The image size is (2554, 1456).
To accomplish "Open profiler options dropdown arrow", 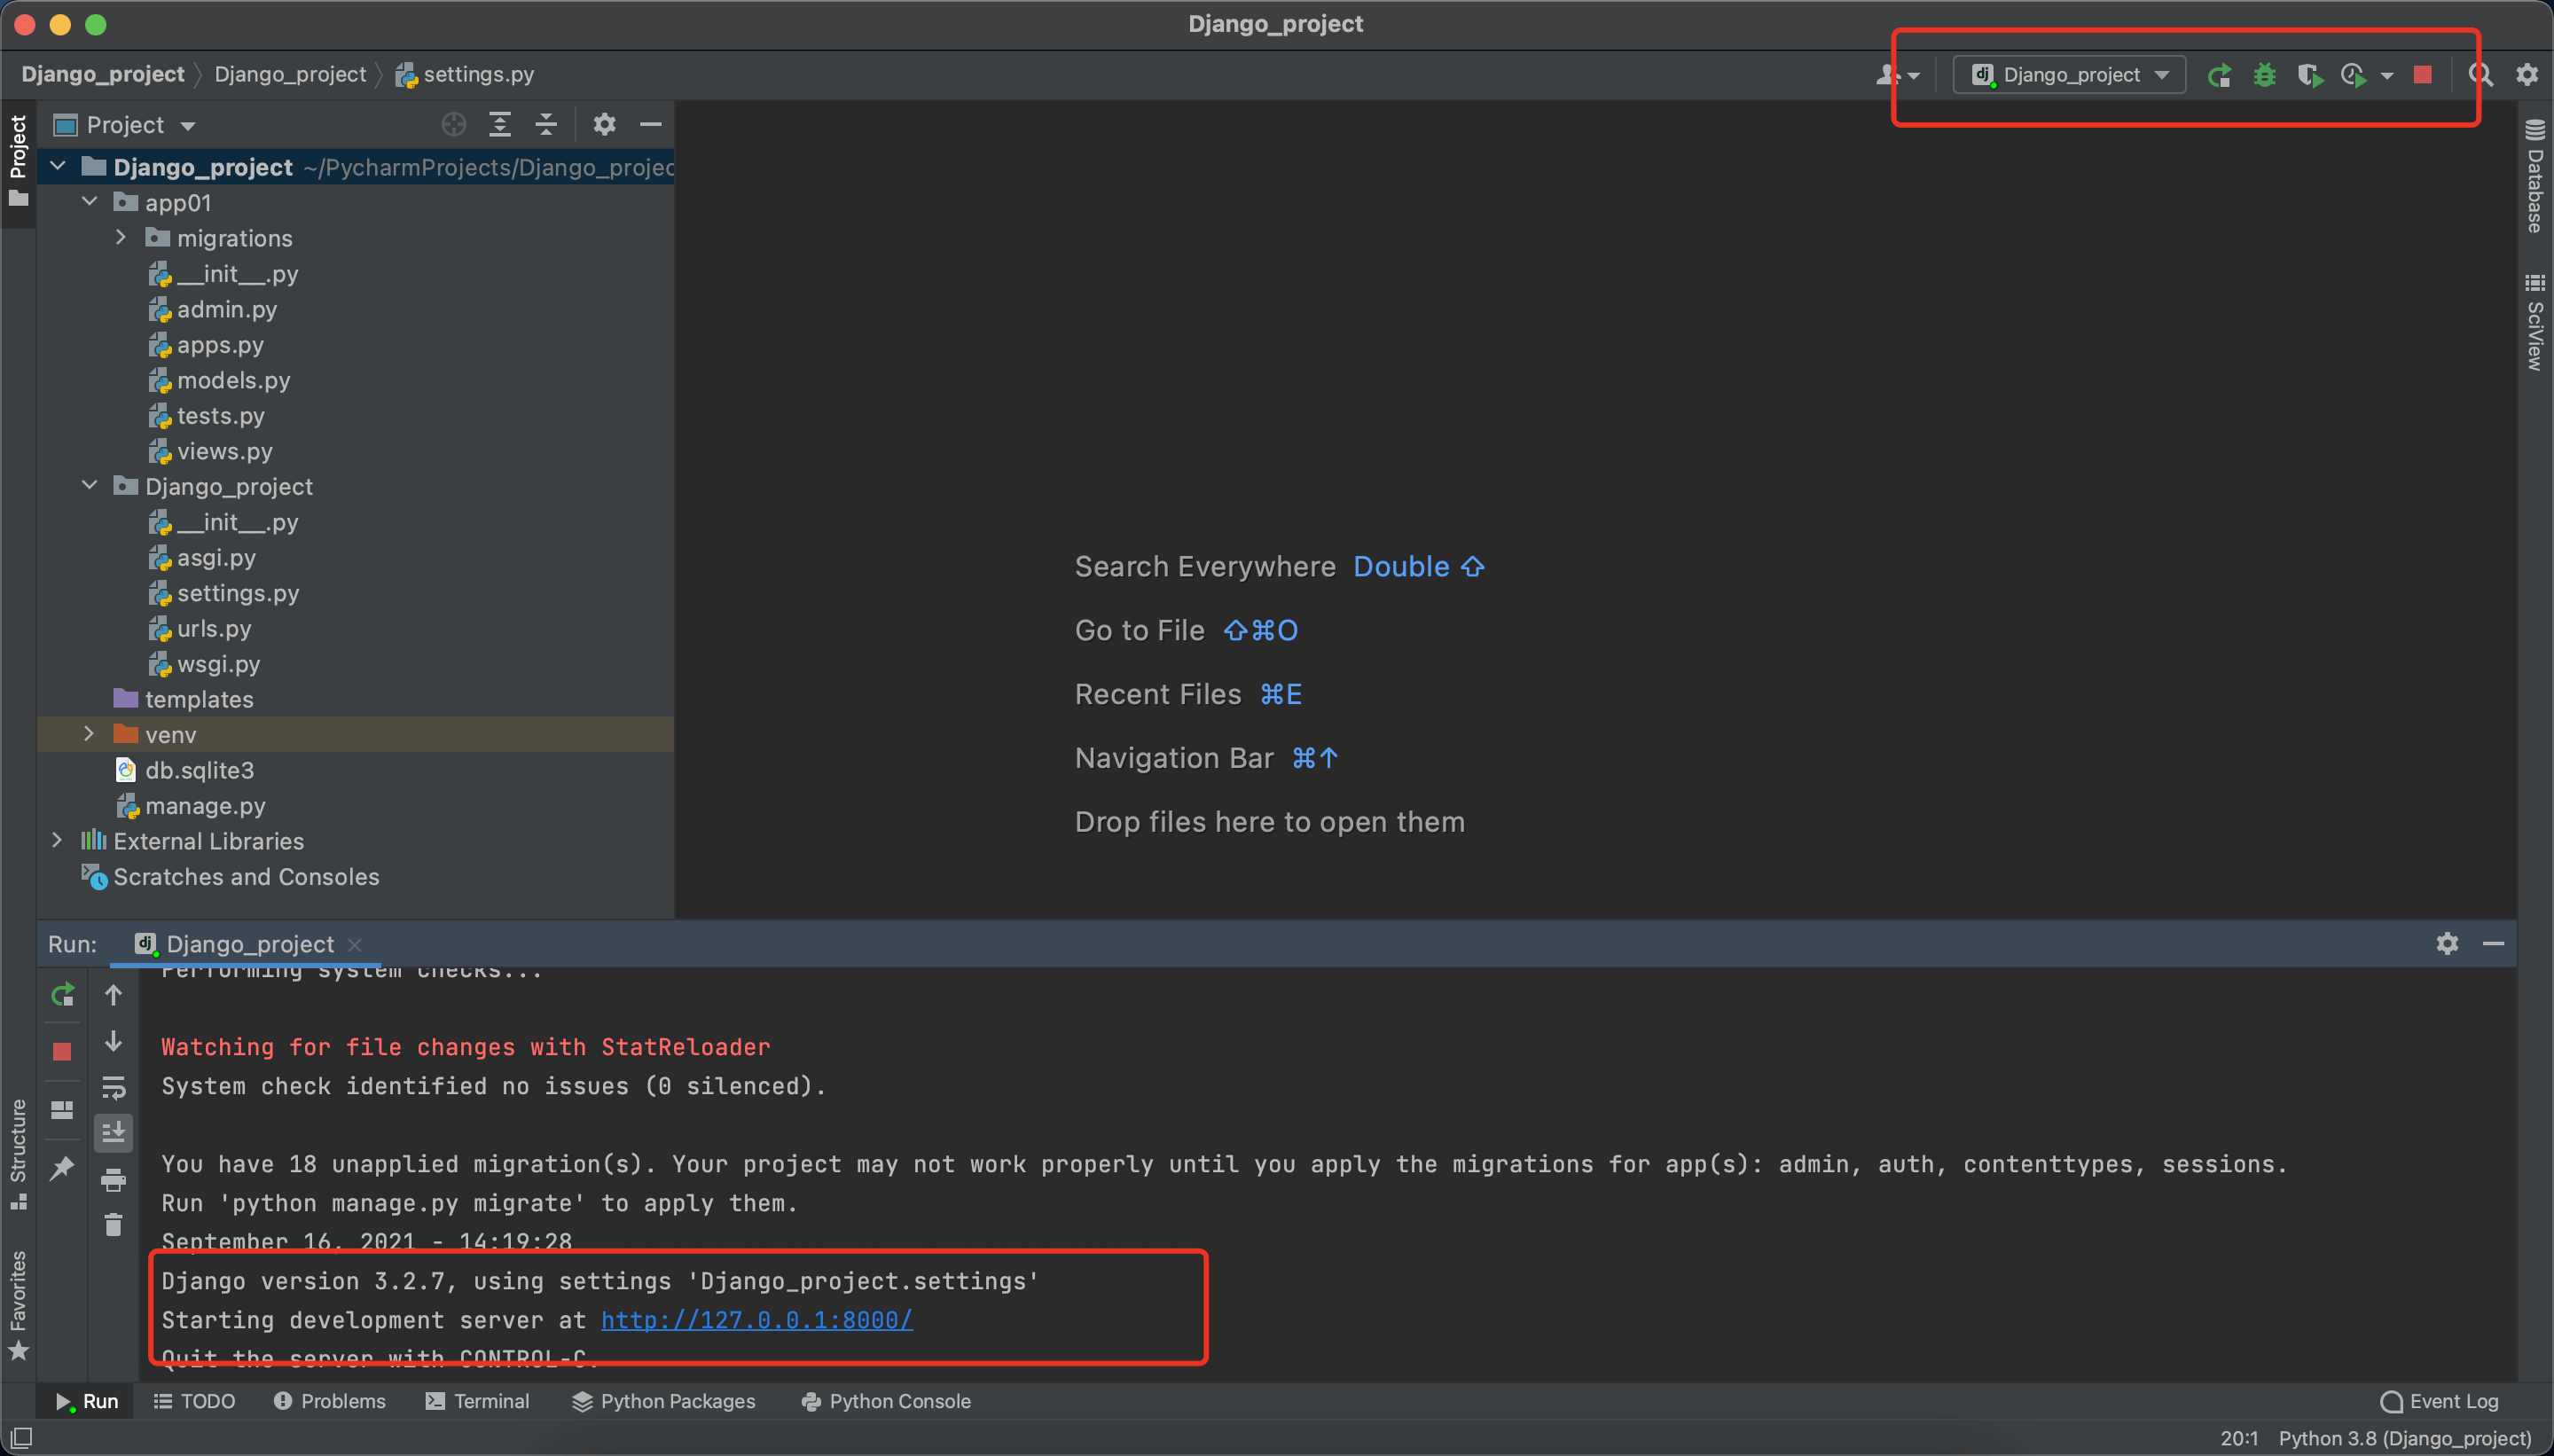I will click(2387, 76).
